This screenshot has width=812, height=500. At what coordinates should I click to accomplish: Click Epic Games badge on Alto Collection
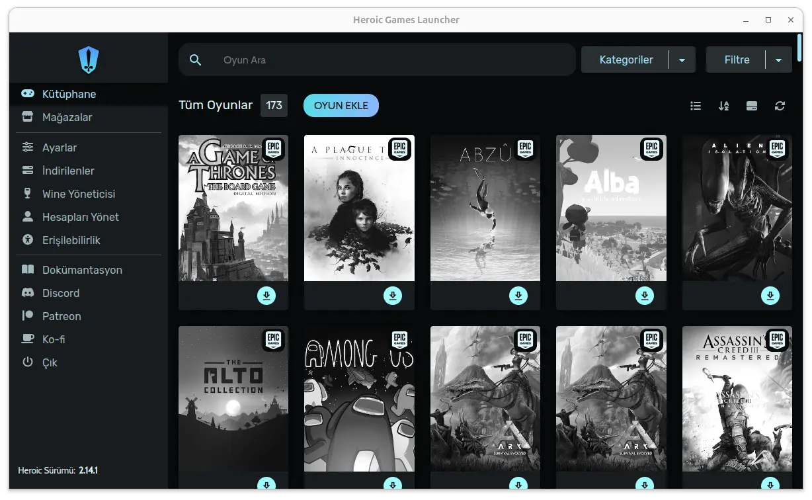click(274, 340)
